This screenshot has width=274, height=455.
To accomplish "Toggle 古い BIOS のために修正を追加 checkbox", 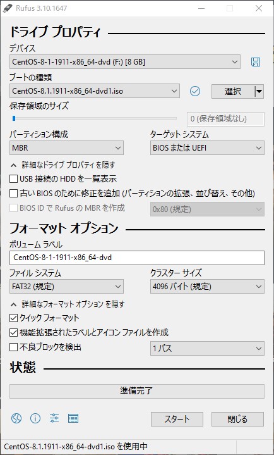I will pos(14,193).
